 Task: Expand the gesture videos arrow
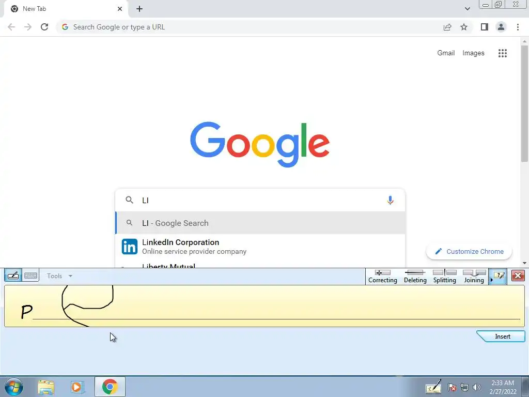coord(492,280)
